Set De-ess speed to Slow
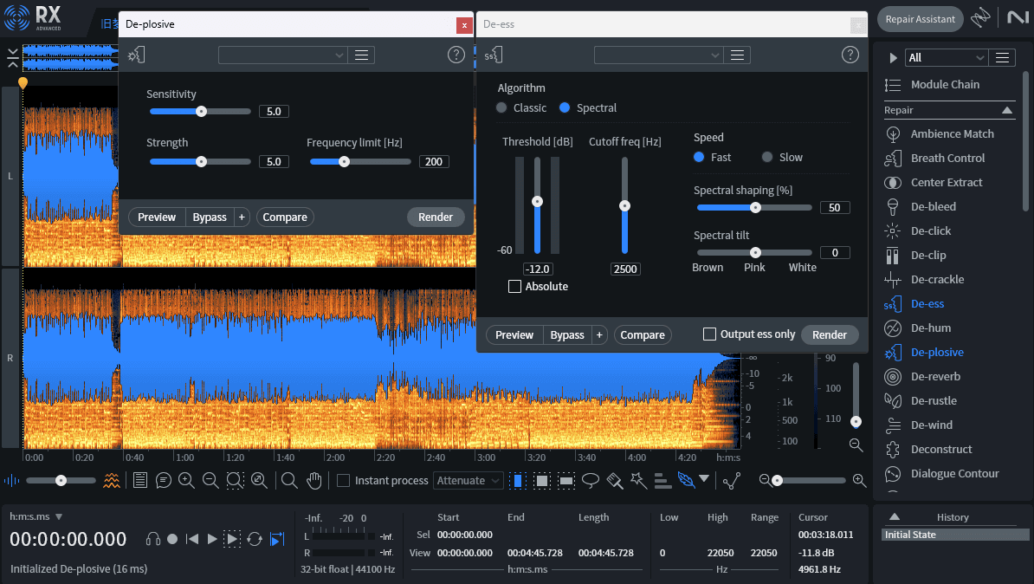The image size is (1034, 584). [x=767, y=157]
